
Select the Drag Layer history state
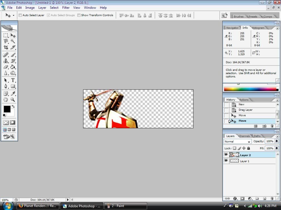[x=250, y=110]
